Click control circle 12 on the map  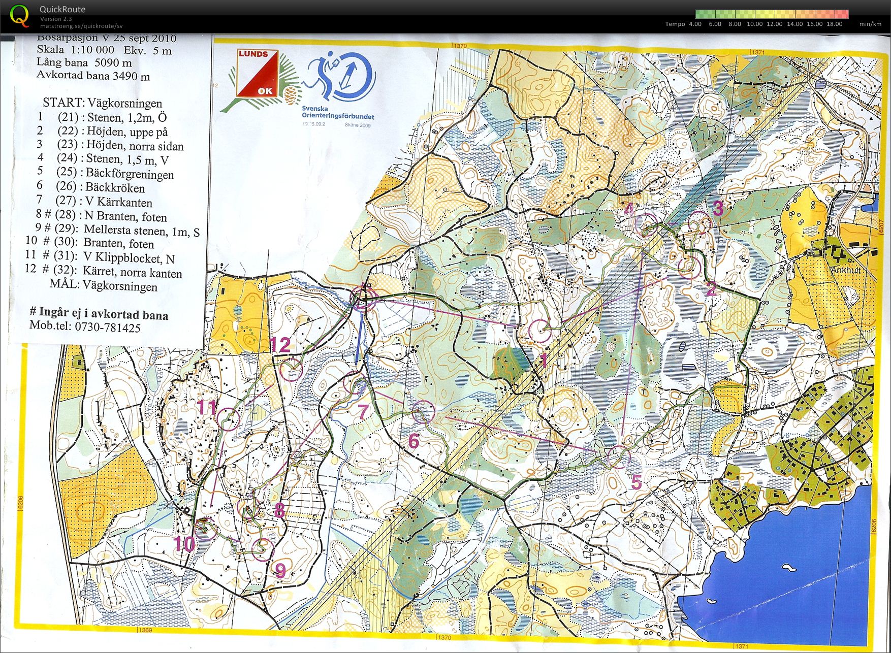[x=292, y=369]
